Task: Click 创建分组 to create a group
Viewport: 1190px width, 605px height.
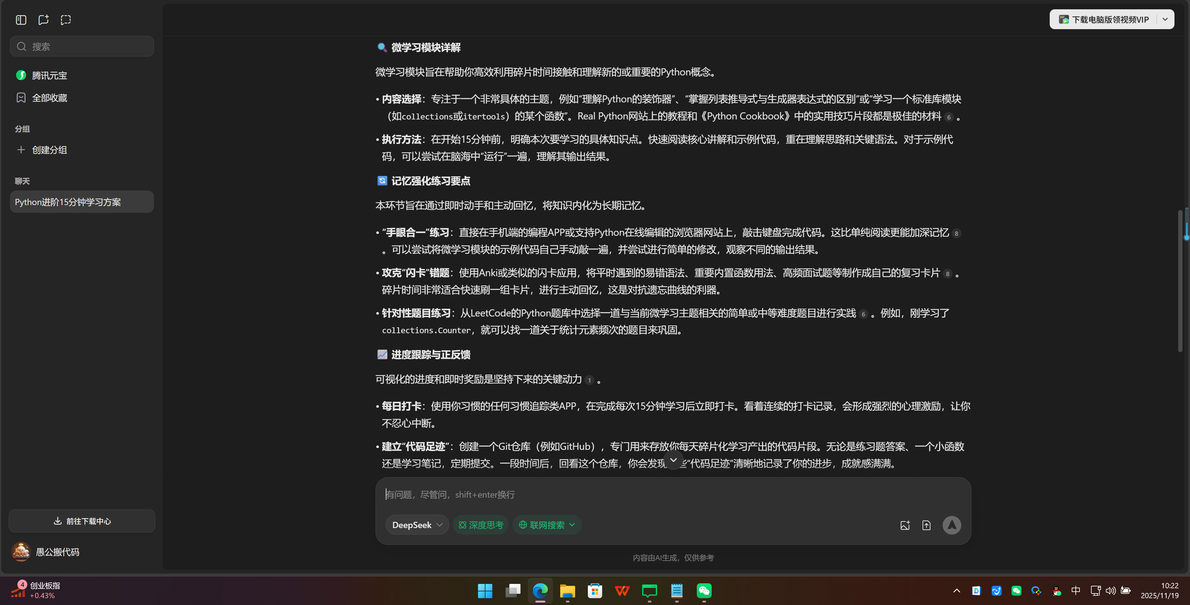Action: 49,150
